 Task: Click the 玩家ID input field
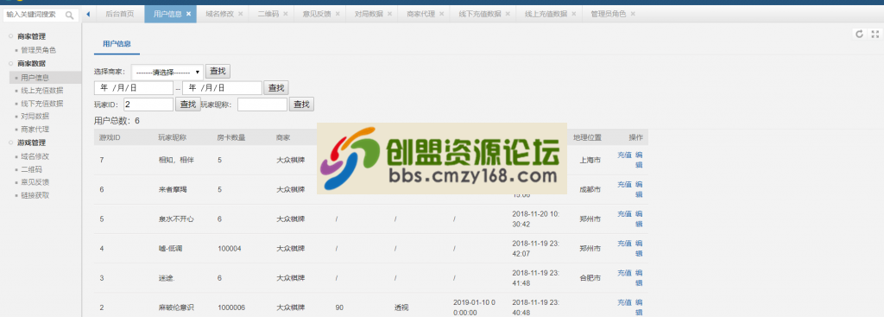pyautogui.click(x=148, y=105)
